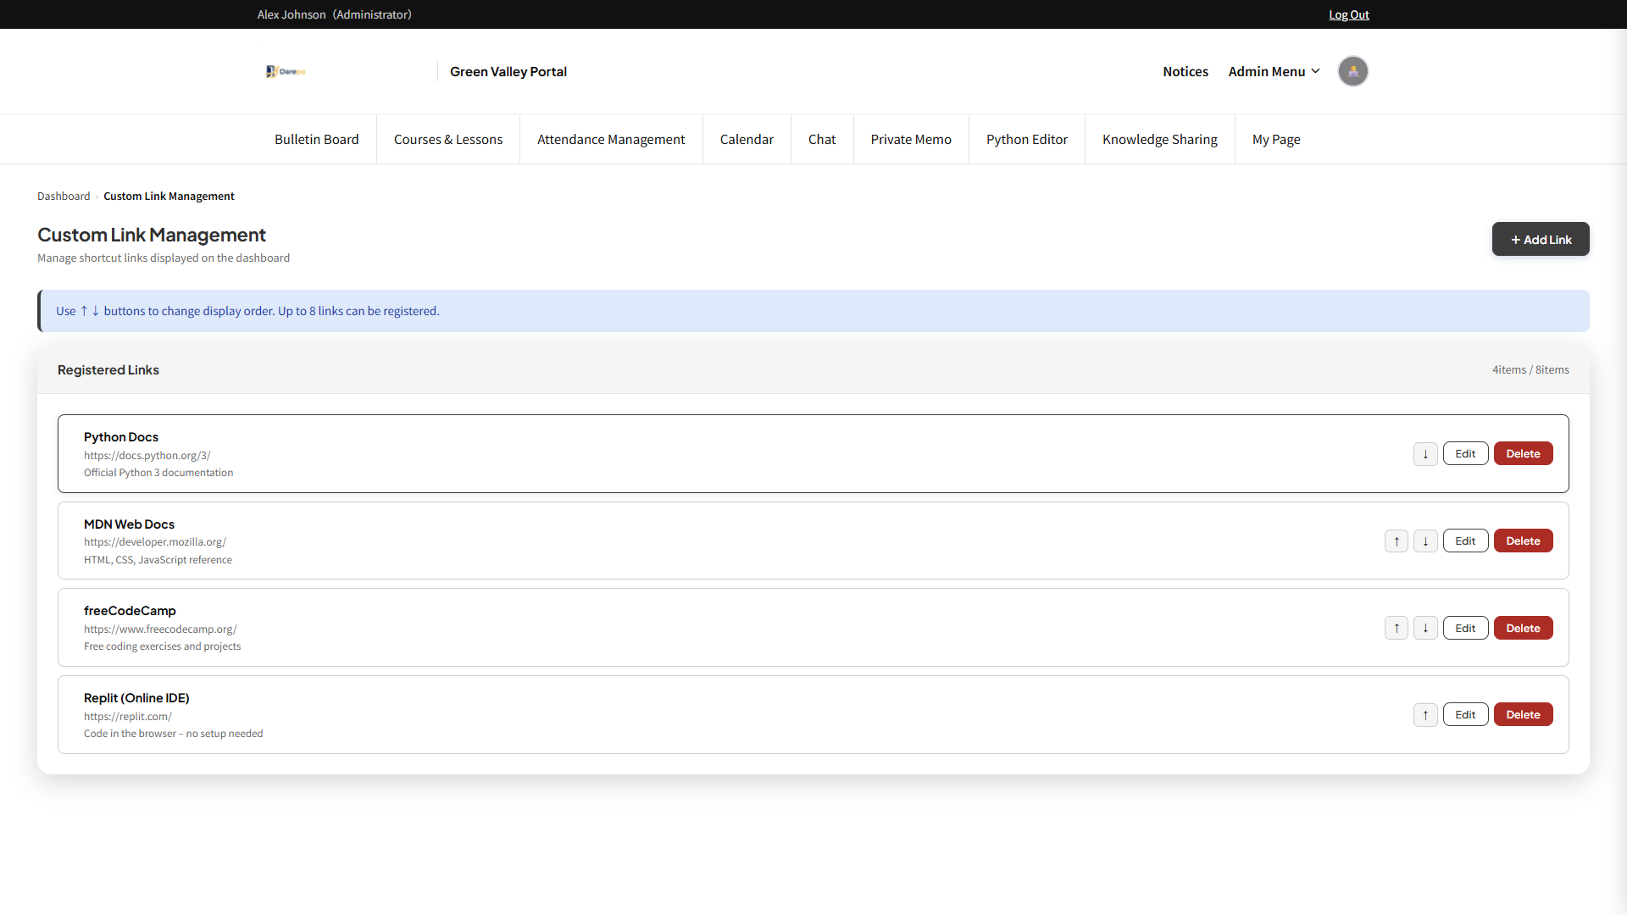Click Green Valley Portal title
Viewport: 1627px width, 915px height.
(x=508, y=72)
